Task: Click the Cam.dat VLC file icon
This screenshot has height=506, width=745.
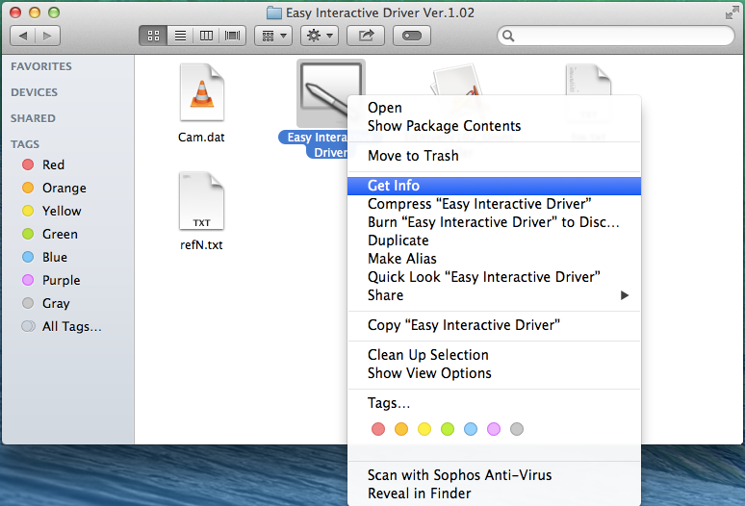Action: (x=201, y=94)
